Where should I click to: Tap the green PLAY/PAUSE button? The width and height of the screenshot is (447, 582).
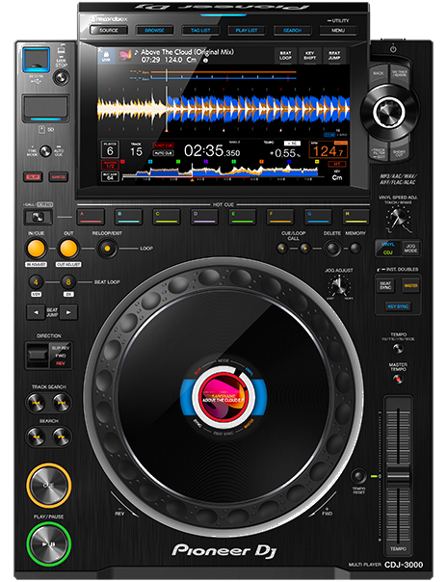pos(48,544)
